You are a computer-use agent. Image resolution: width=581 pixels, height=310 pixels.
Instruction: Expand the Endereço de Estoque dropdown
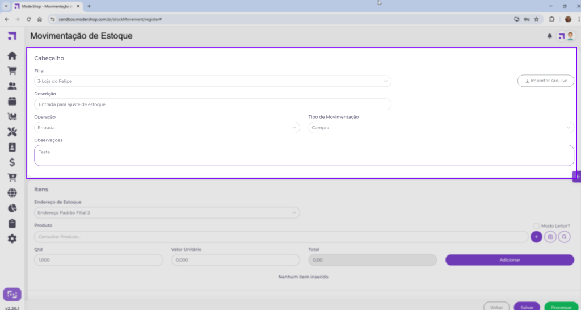coord(167,213)
